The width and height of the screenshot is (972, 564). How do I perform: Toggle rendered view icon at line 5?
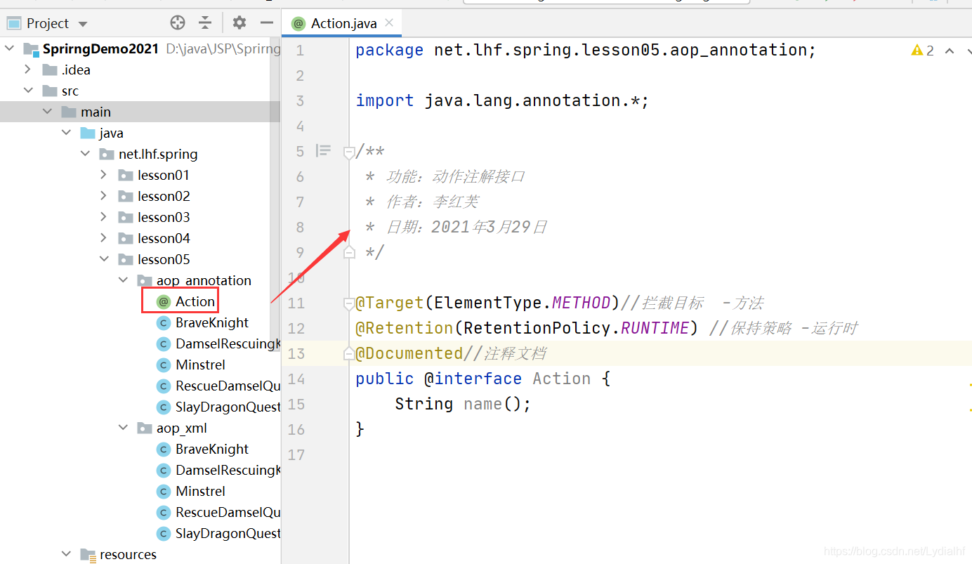click(323, 150)
